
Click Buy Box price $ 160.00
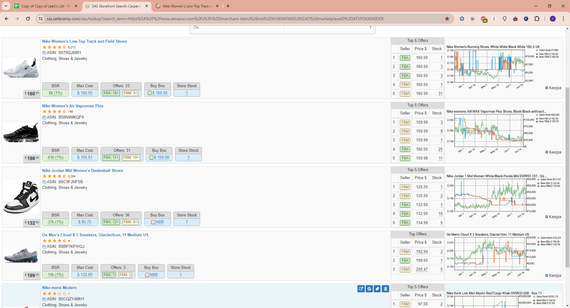[160, 93]
